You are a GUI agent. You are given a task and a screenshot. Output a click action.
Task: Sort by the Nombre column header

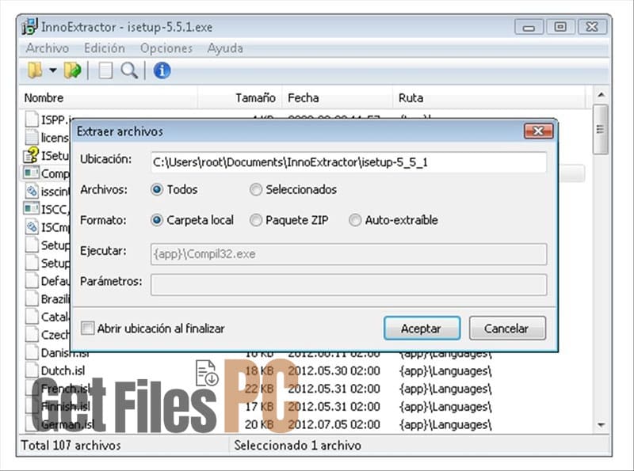[x=109, y=97]
